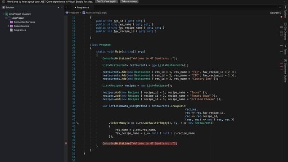The image size is (288, 162).
Task: Click the quick fix icon at line 44
Action: (x=77, y=123)
